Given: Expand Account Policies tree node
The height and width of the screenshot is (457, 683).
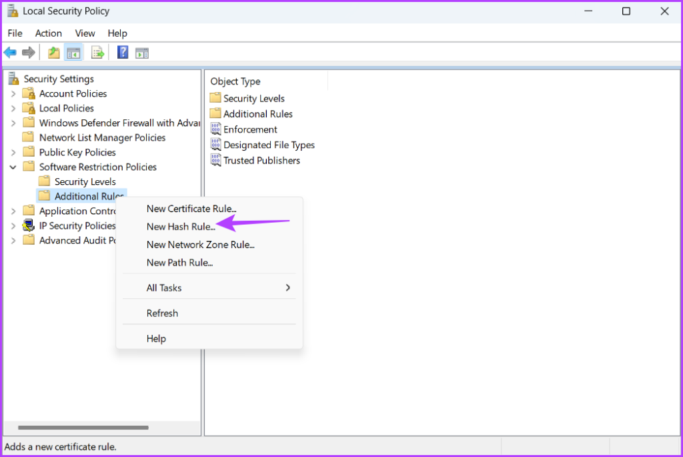Looking at the screenshot, I should pyautogui.click(x=13, y=93).
